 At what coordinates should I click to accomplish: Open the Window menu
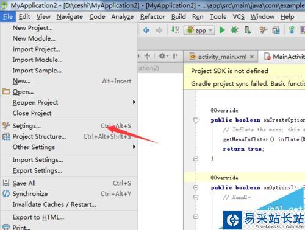(262, 16)
